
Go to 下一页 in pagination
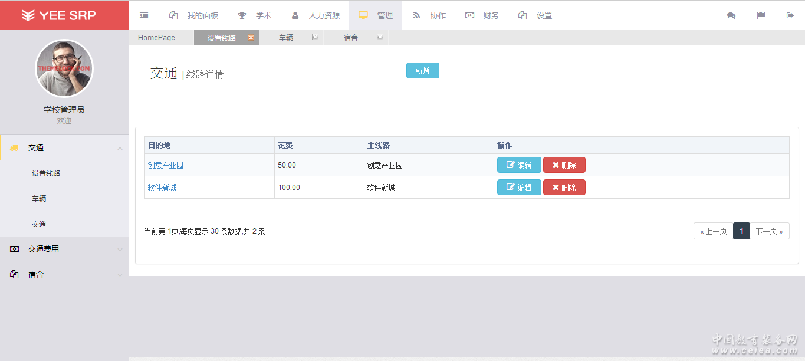pos(769,231)
